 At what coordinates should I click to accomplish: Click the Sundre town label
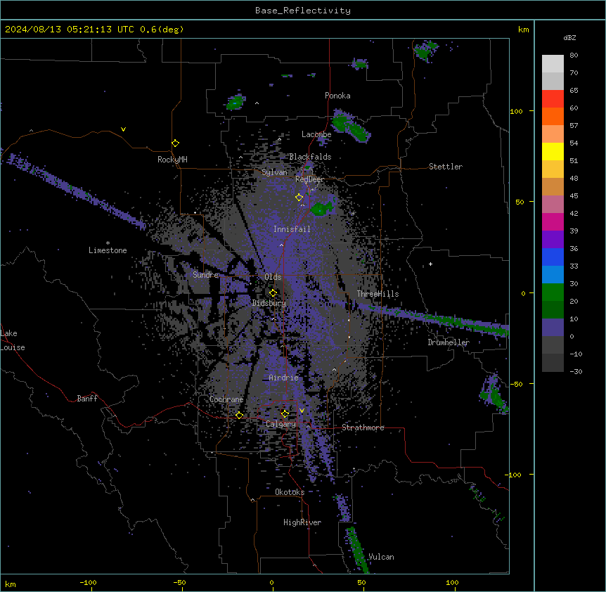click(205, 275)
